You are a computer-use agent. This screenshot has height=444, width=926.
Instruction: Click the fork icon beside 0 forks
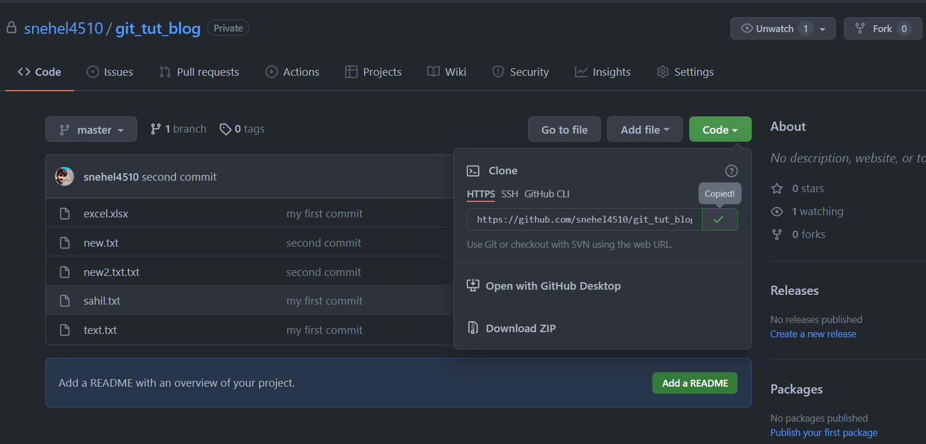(x=777, y=234)
